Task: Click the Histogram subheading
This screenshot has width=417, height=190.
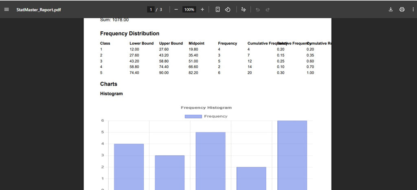Action: 112,94
